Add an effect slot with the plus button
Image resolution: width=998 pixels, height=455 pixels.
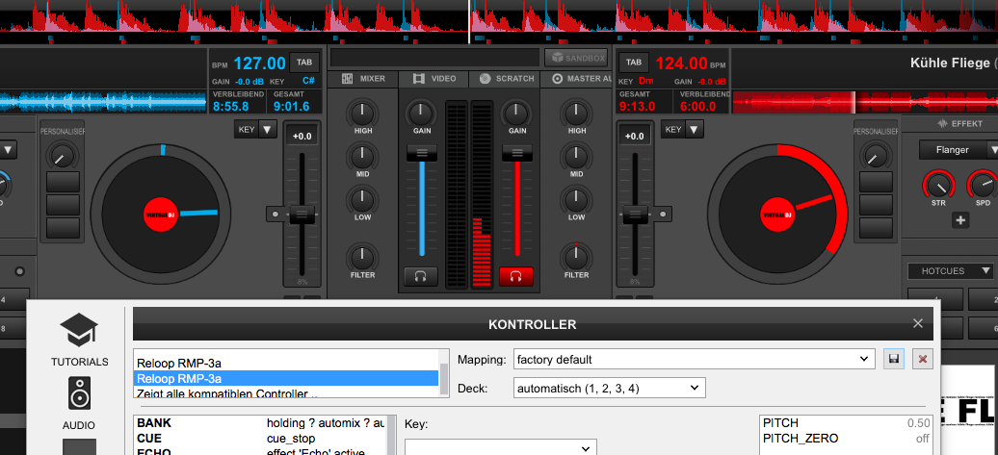click(960, 220)
